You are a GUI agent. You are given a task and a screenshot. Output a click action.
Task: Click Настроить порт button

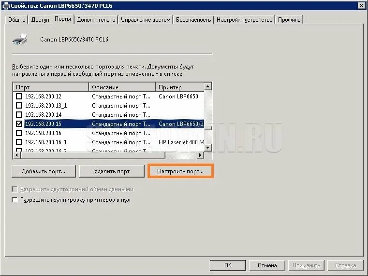coord(180,171)
